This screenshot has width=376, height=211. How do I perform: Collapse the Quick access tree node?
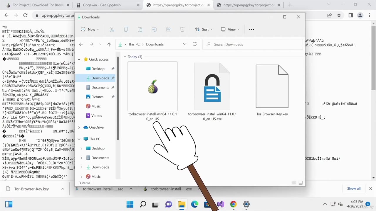coord(79,59)
